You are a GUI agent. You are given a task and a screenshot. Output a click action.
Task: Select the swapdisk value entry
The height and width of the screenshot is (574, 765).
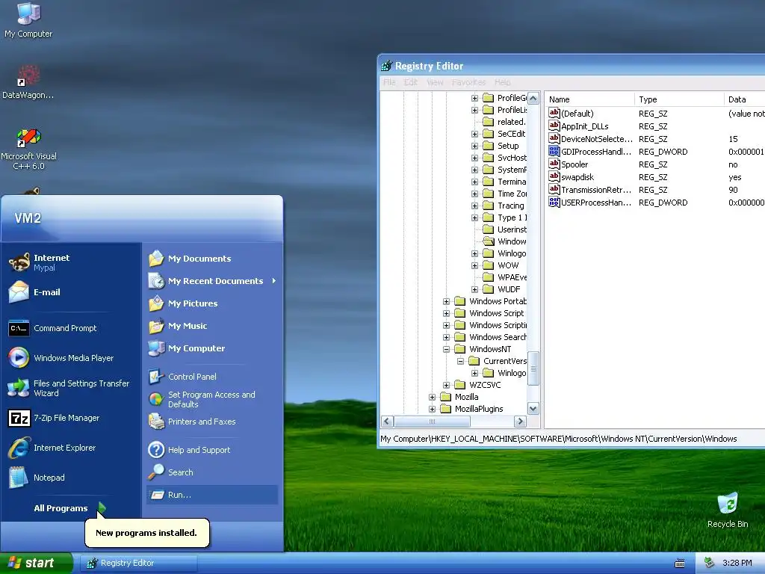(x=577, y=176)
